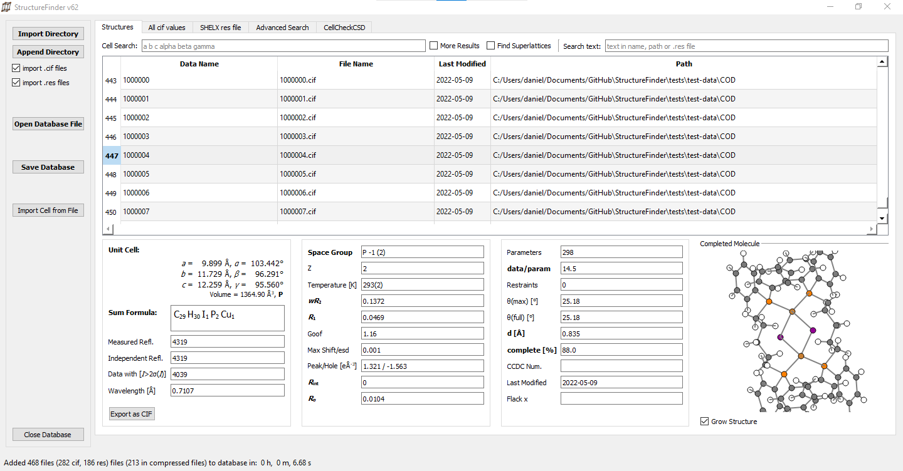Click the table scroll-up arrow
The height and width of the screenshot is (471, 903).
tap(882, 61)
